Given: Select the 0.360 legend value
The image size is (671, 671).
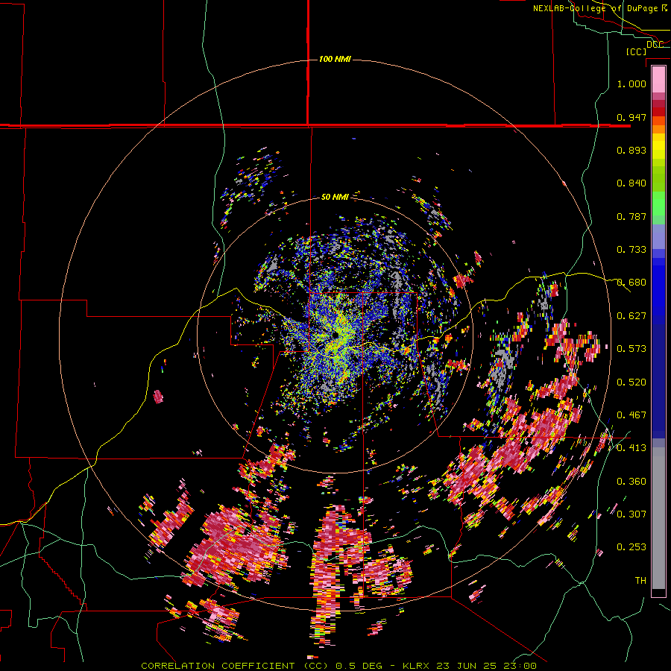Looking at the screenshot, I should click(631, 482).
